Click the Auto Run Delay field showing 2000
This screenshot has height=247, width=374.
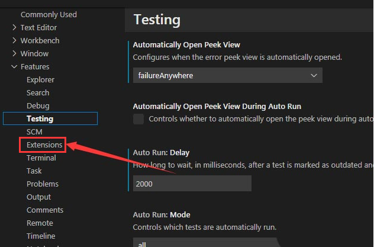[x=192, y=184]
